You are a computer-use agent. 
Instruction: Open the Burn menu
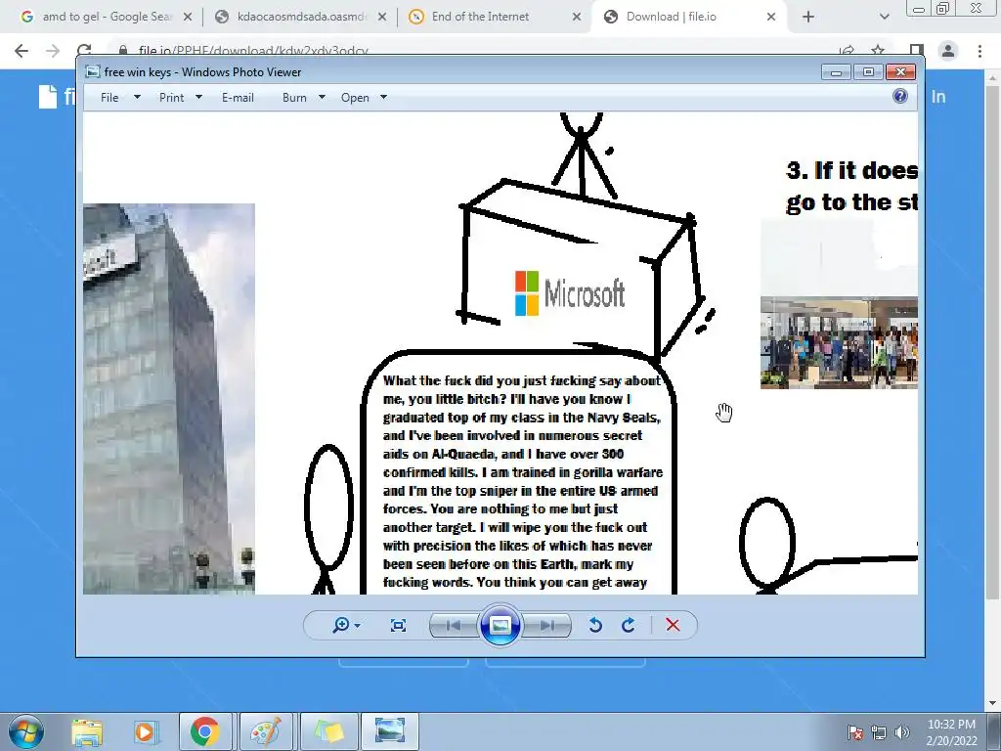tap(294, 98)
